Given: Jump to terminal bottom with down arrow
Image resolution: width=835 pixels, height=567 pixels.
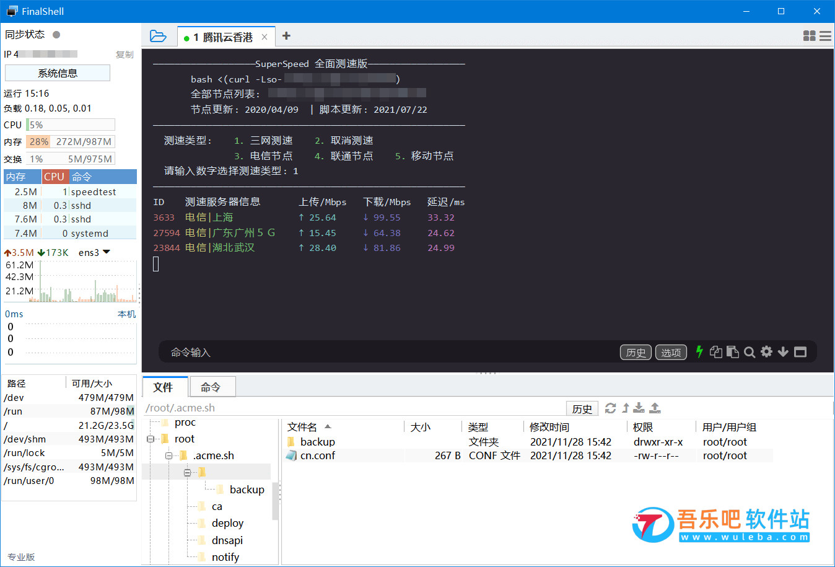Looking at the screenshot, I should pyautogui.click(x=783, y=352).
